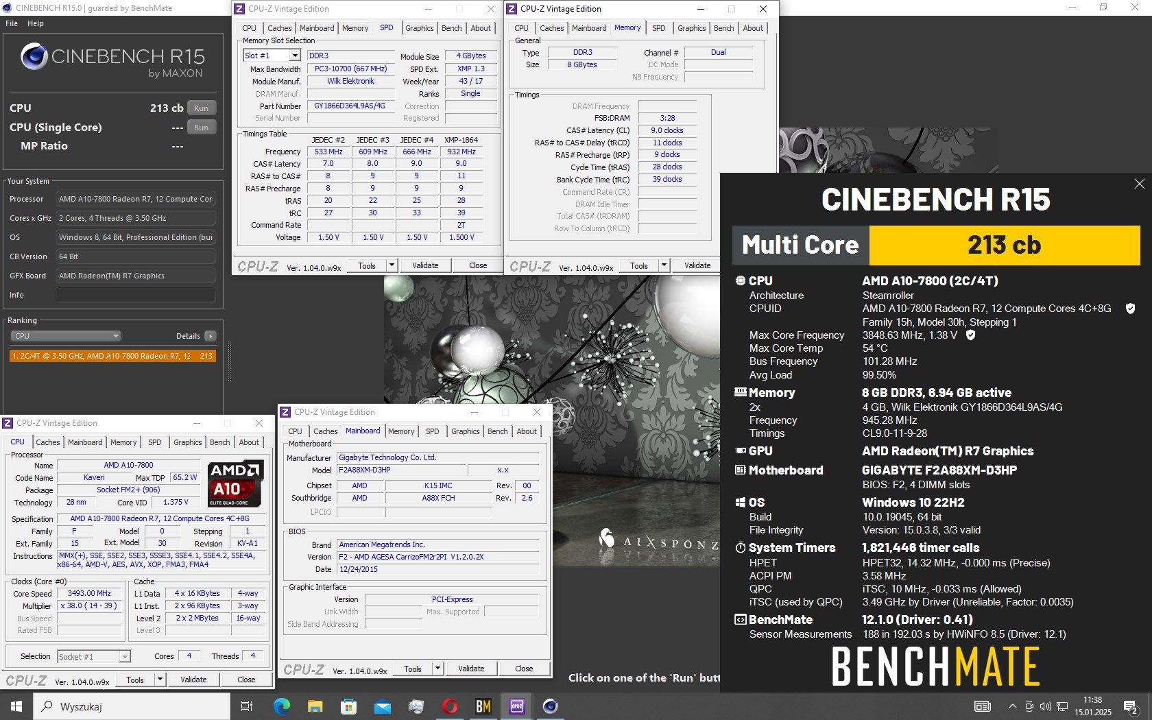Open the touch keyboard tray icon
Screen dimensions: 1152x720
click(983, 706)
